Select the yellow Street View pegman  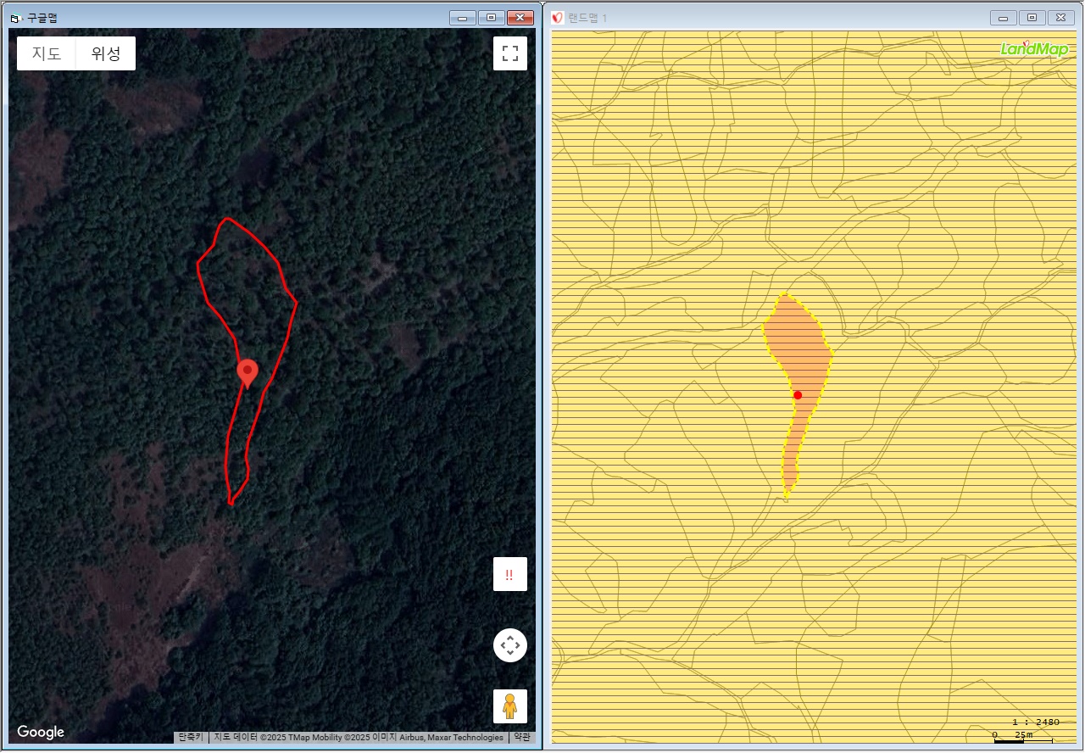coord(509,706)
